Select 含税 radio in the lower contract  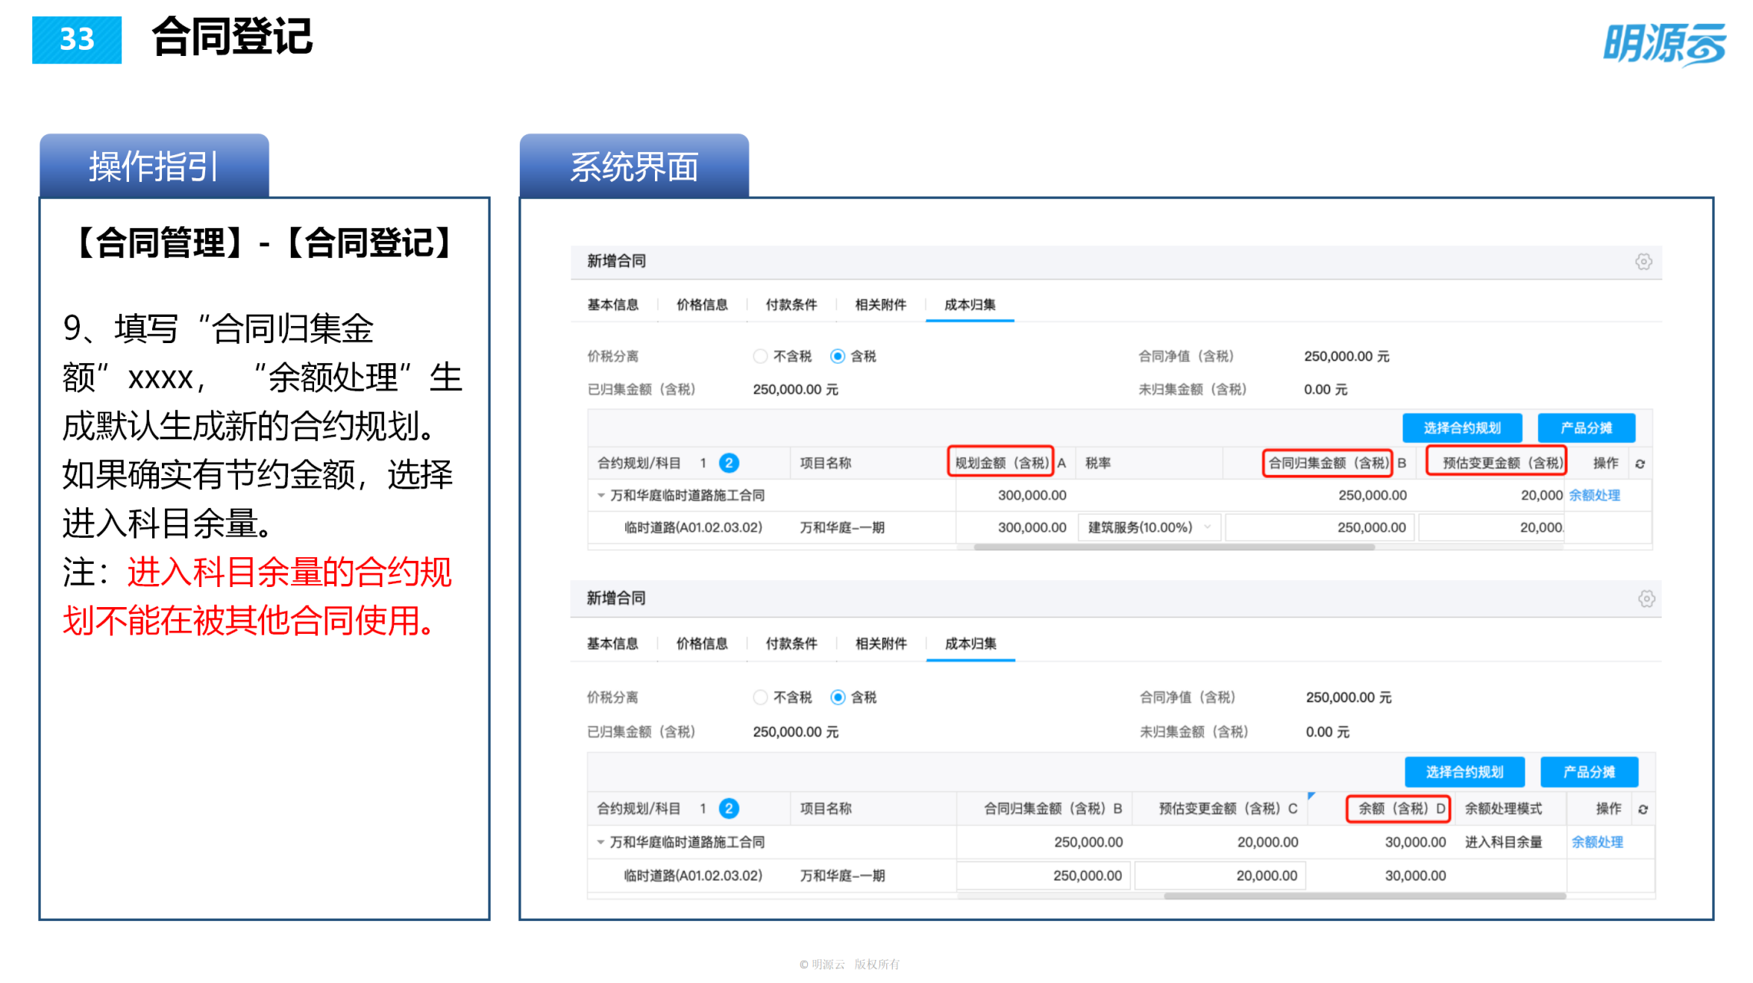(x=836, y=697)
